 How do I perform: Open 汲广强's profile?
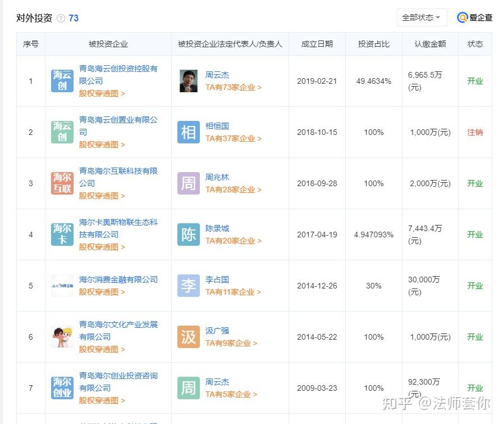pos(217,331)
